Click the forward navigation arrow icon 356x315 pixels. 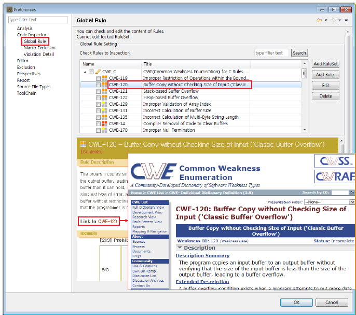pos(333,20)
